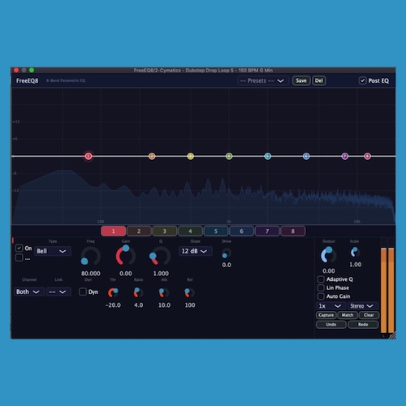Switch to band 6 tab
The width and height of the screenshot is (406, 406).
(x=241, y=231)
